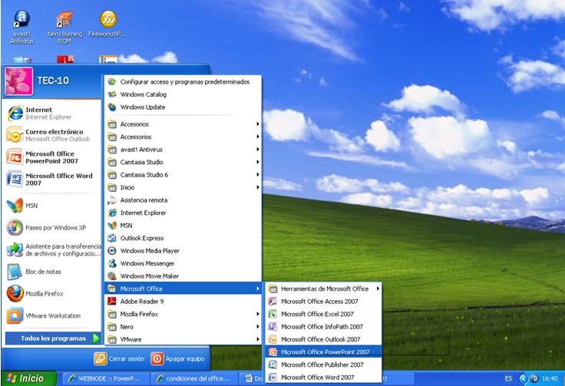Click the 16:40 system clock
565x386 pixels.
tap(550, 378)
